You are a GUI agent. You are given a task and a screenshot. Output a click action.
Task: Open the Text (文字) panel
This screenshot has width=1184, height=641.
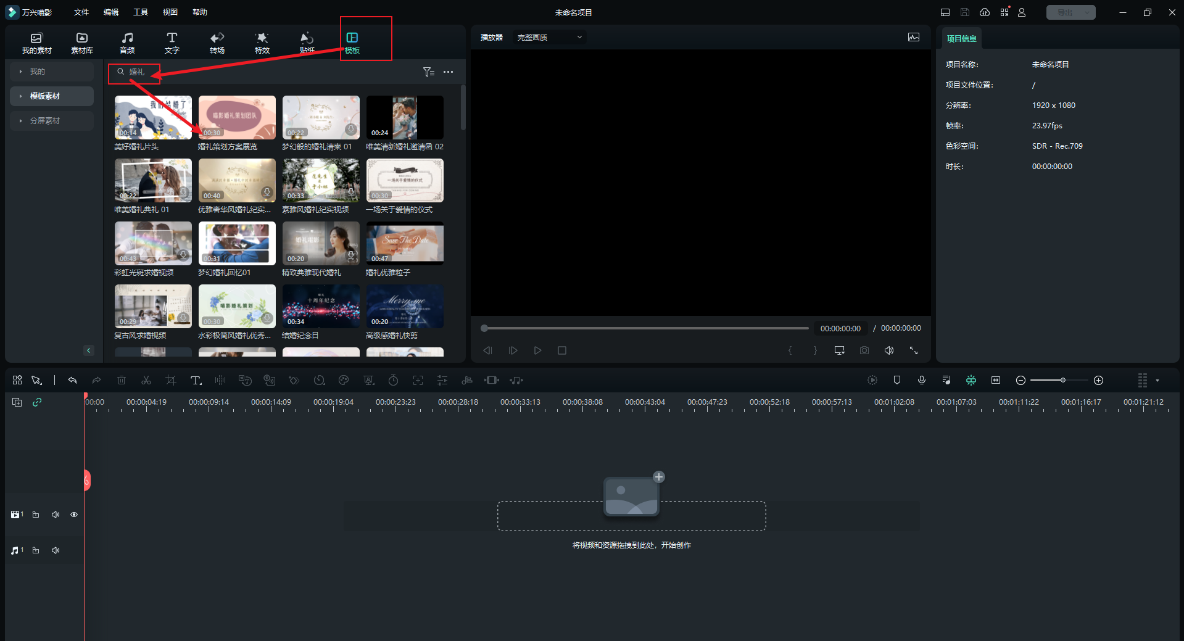pyautogui.click(x=172, y=43)
